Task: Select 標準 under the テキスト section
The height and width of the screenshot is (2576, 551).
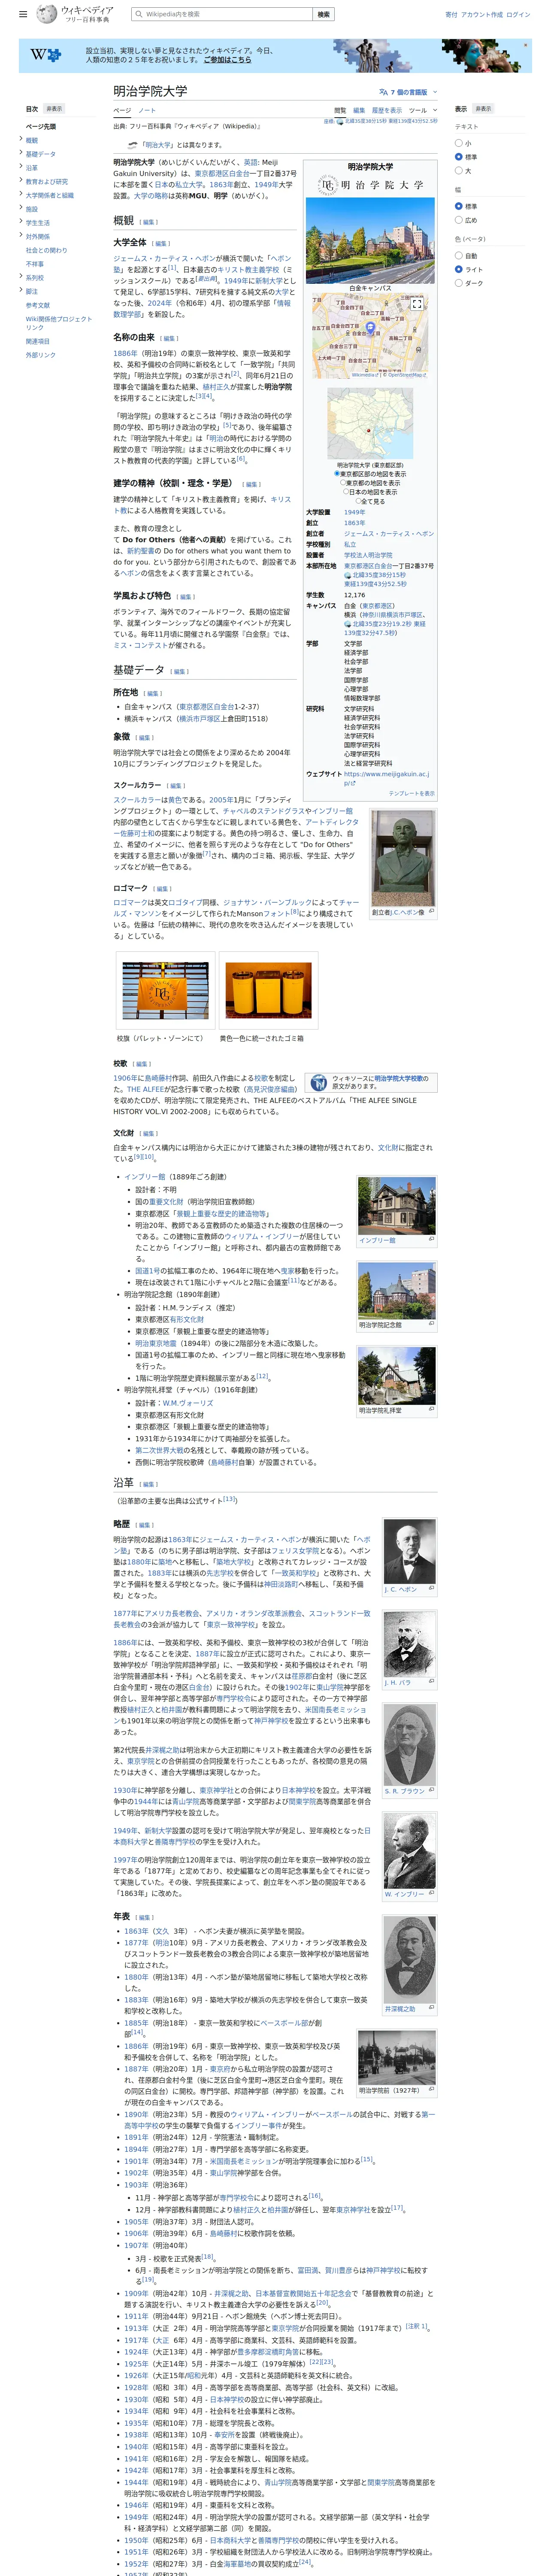Action: point(459,157)
